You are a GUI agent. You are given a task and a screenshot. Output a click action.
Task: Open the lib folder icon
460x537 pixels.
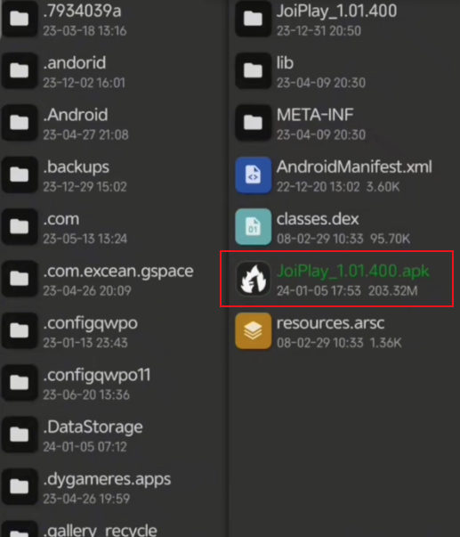tap(254, 71)
